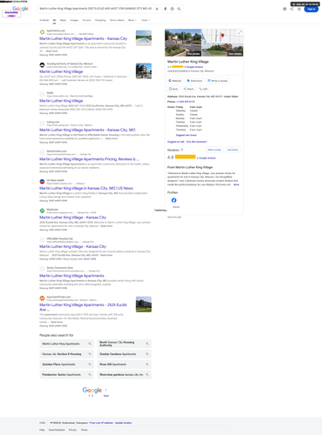Open ApartmentFinder 2525 Euclid Ave result
326x435 pixels.
83,307
